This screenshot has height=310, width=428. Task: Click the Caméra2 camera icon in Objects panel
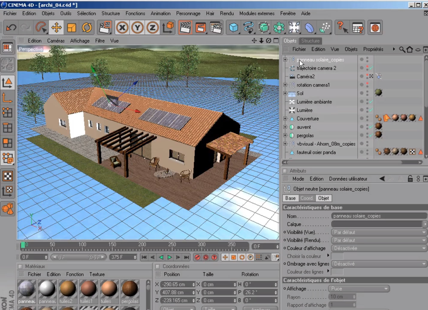292,76
